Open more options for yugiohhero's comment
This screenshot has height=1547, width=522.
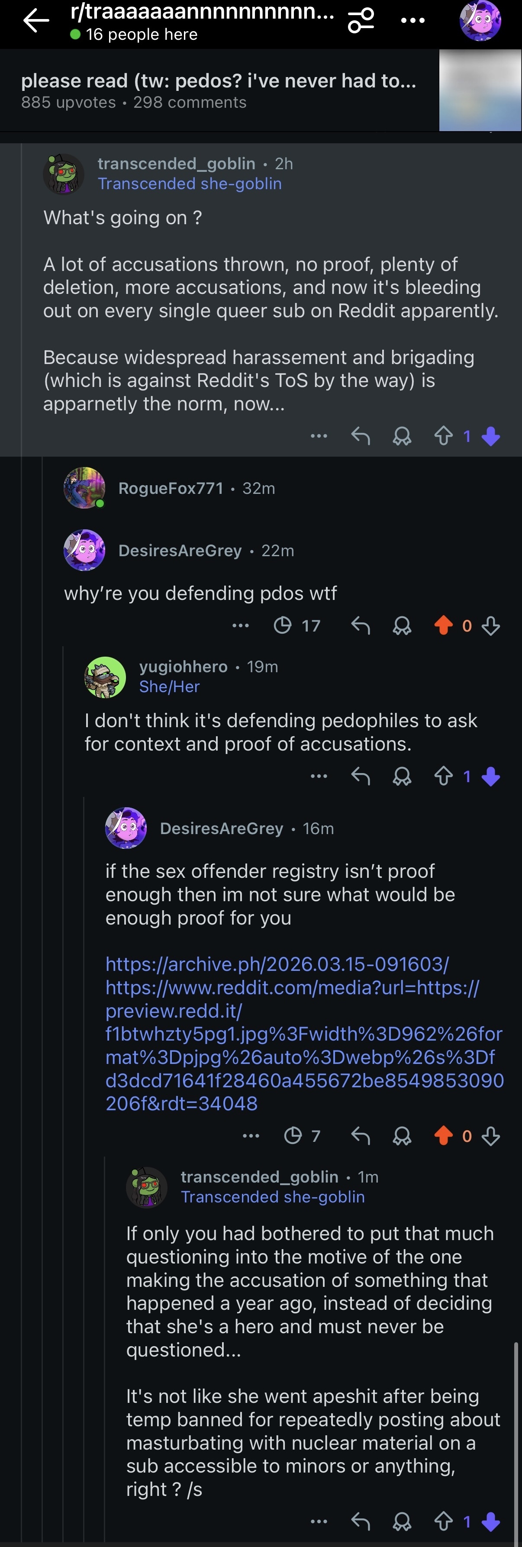pyautogui.click(x=319, y=777)
